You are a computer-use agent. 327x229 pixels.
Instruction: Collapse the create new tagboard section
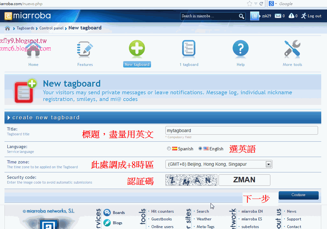point(9,118)
